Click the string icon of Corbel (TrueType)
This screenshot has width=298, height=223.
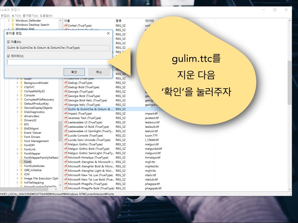pyautogui.click(x=66, y=26)
